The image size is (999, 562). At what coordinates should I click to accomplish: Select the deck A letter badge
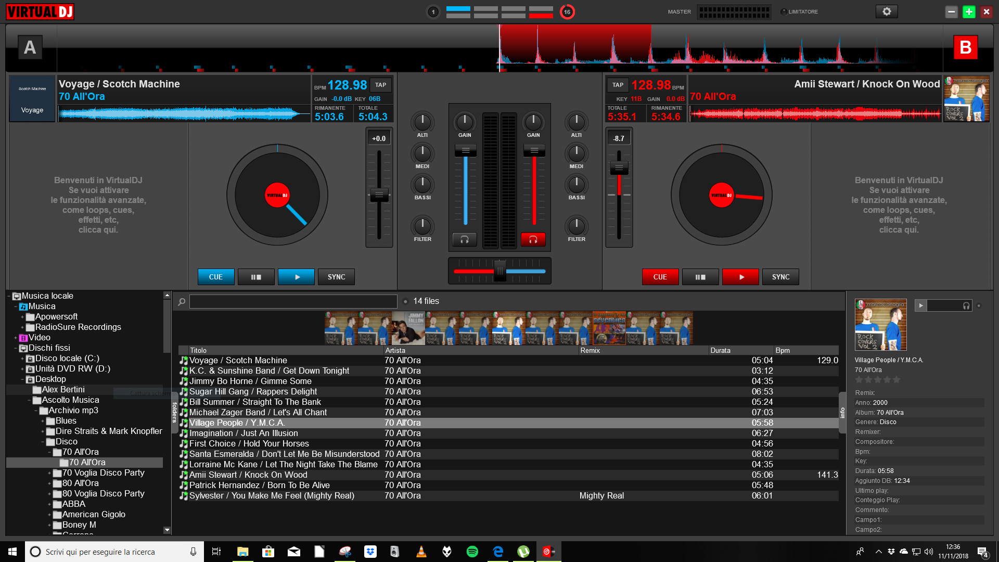[x=30, y=47]
